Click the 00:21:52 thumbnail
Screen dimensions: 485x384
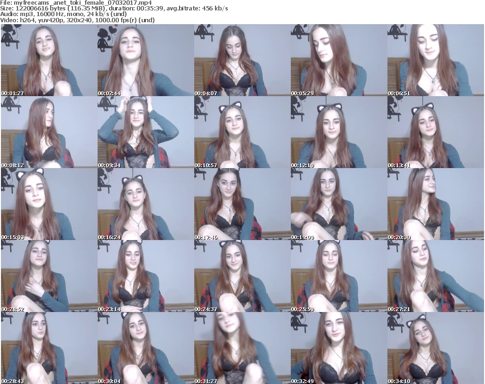(49, 276)
